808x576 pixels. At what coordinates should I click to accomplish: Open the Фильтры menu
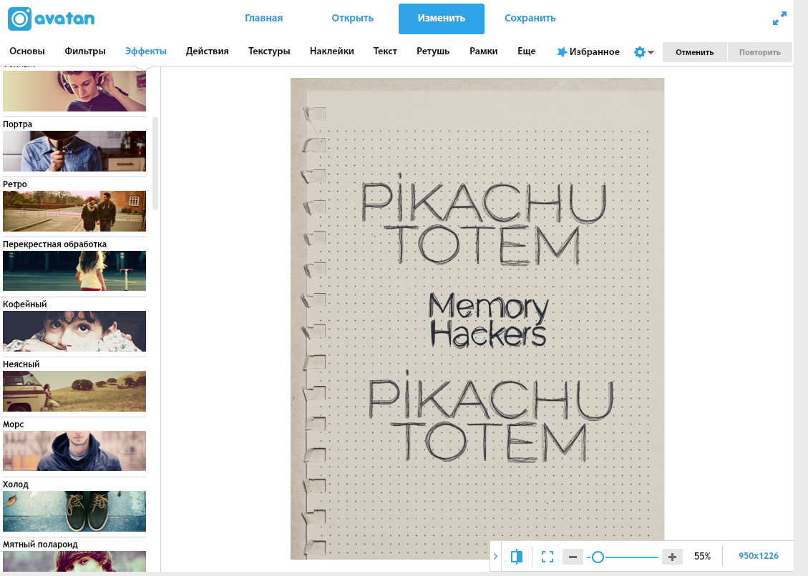(85, 51)
